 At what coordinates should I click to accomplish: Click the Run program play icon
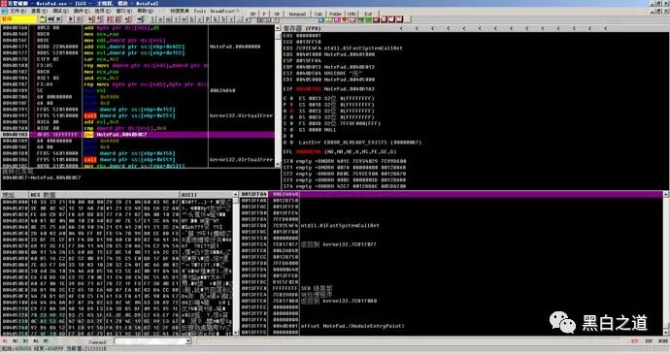pos(71,19)
